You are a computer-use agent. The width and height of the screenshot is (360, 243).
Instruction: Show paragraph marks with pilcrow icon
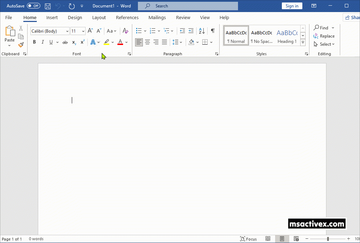213,31
